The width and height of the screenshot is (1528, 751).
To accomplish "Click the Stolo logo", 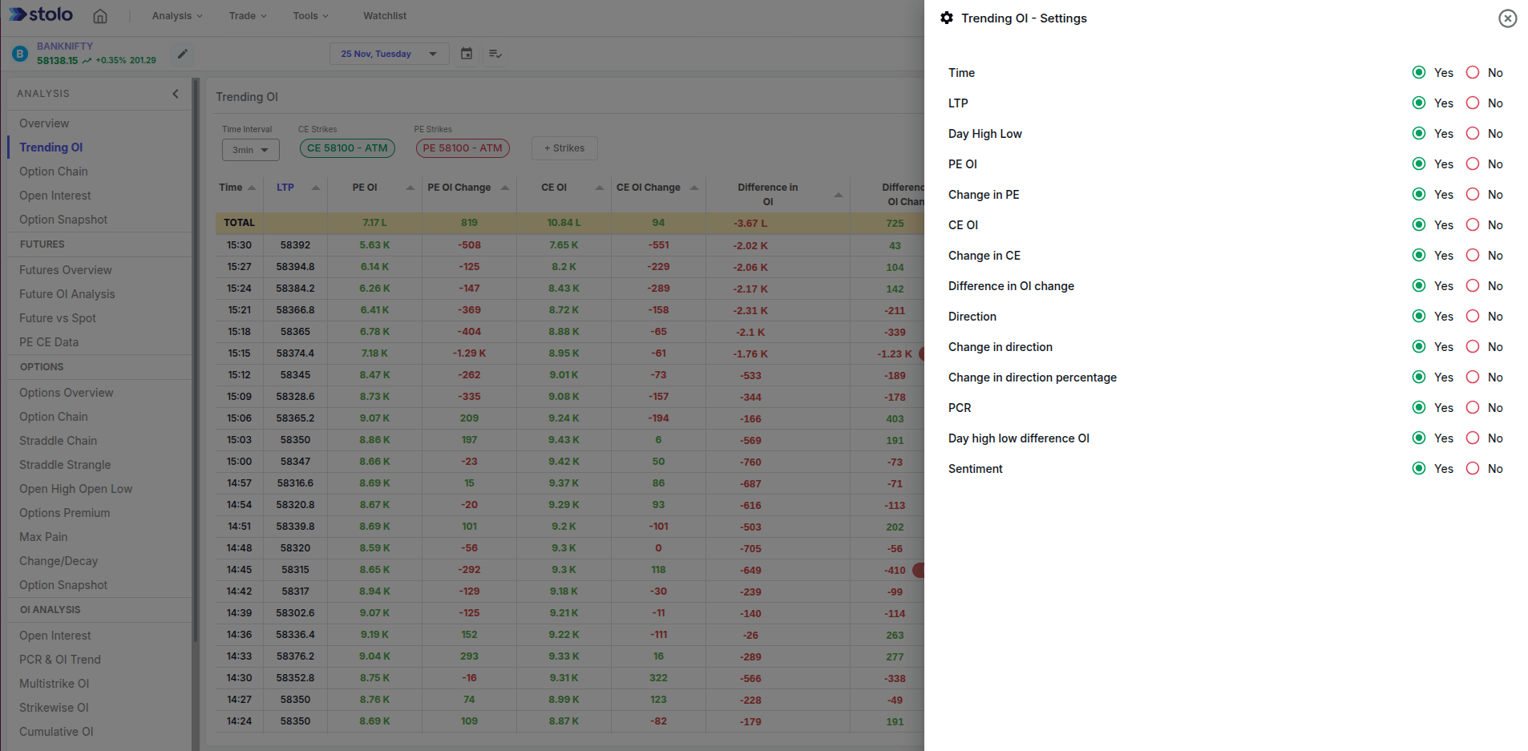I will click(41, 15).
